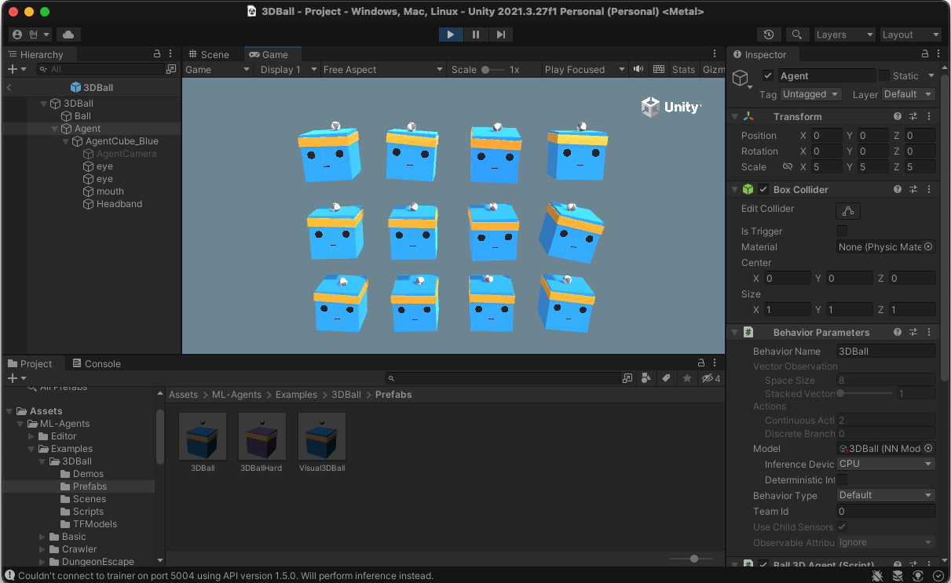Enable the Static checkbox

tap(884, 76)
